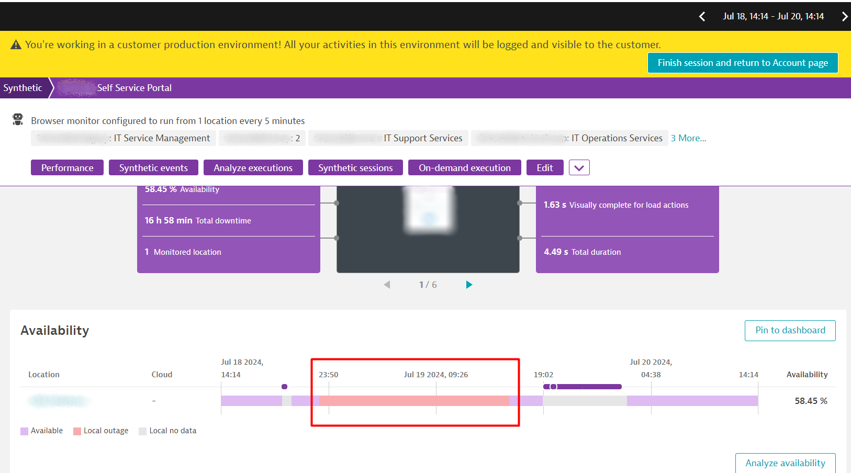The height and width of the screenshot is (473, 851).
Task: Trigger On-demand execution
Action: (x=464, y=168)
